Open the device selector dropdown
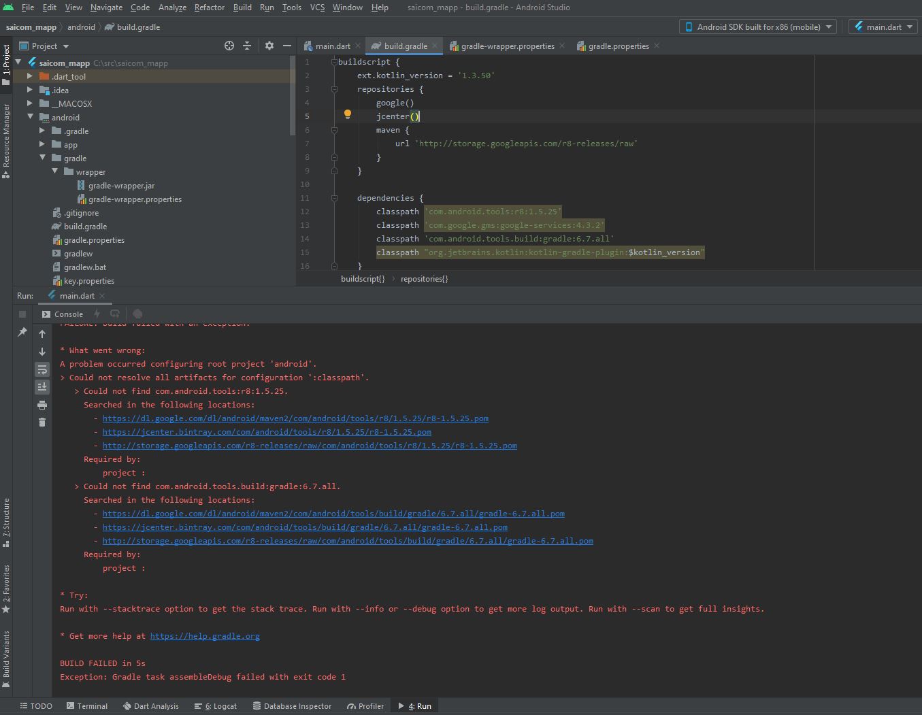The image size is (922, 715). [x=758, y=27]
